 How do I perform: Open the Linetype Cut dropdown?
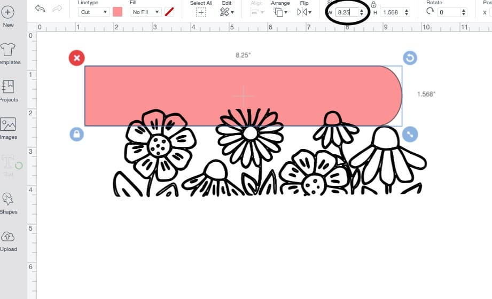point(93,12)
